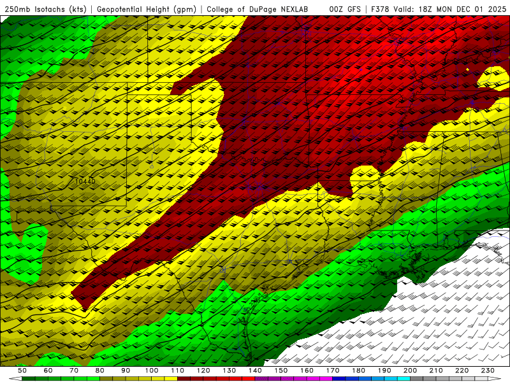Click the 170 label on the color bar
This screenshot has width=510, height=382.
point(333,371)
